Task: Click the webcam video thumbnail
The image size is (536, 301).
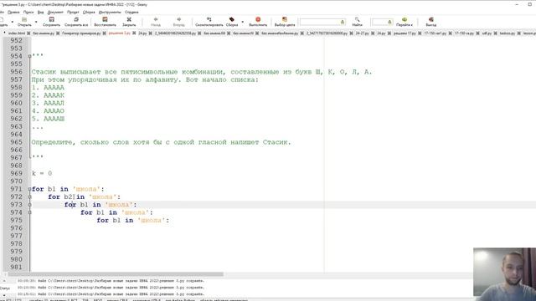Action: tap(504, 274)
